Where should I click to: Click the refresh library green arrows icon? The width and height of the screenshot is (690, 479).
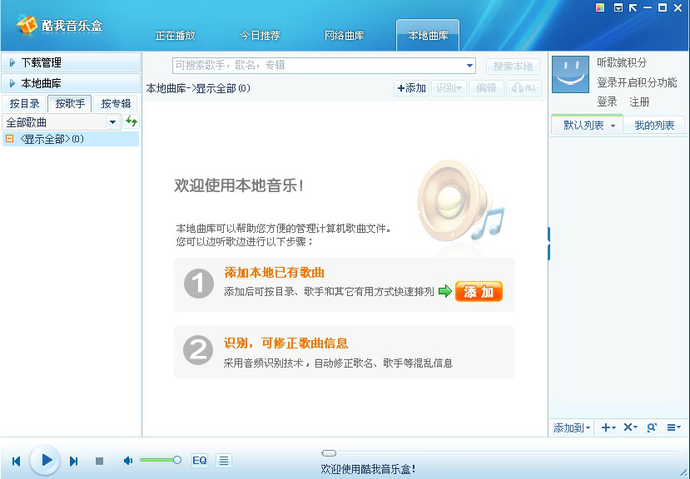click(132, 121)
